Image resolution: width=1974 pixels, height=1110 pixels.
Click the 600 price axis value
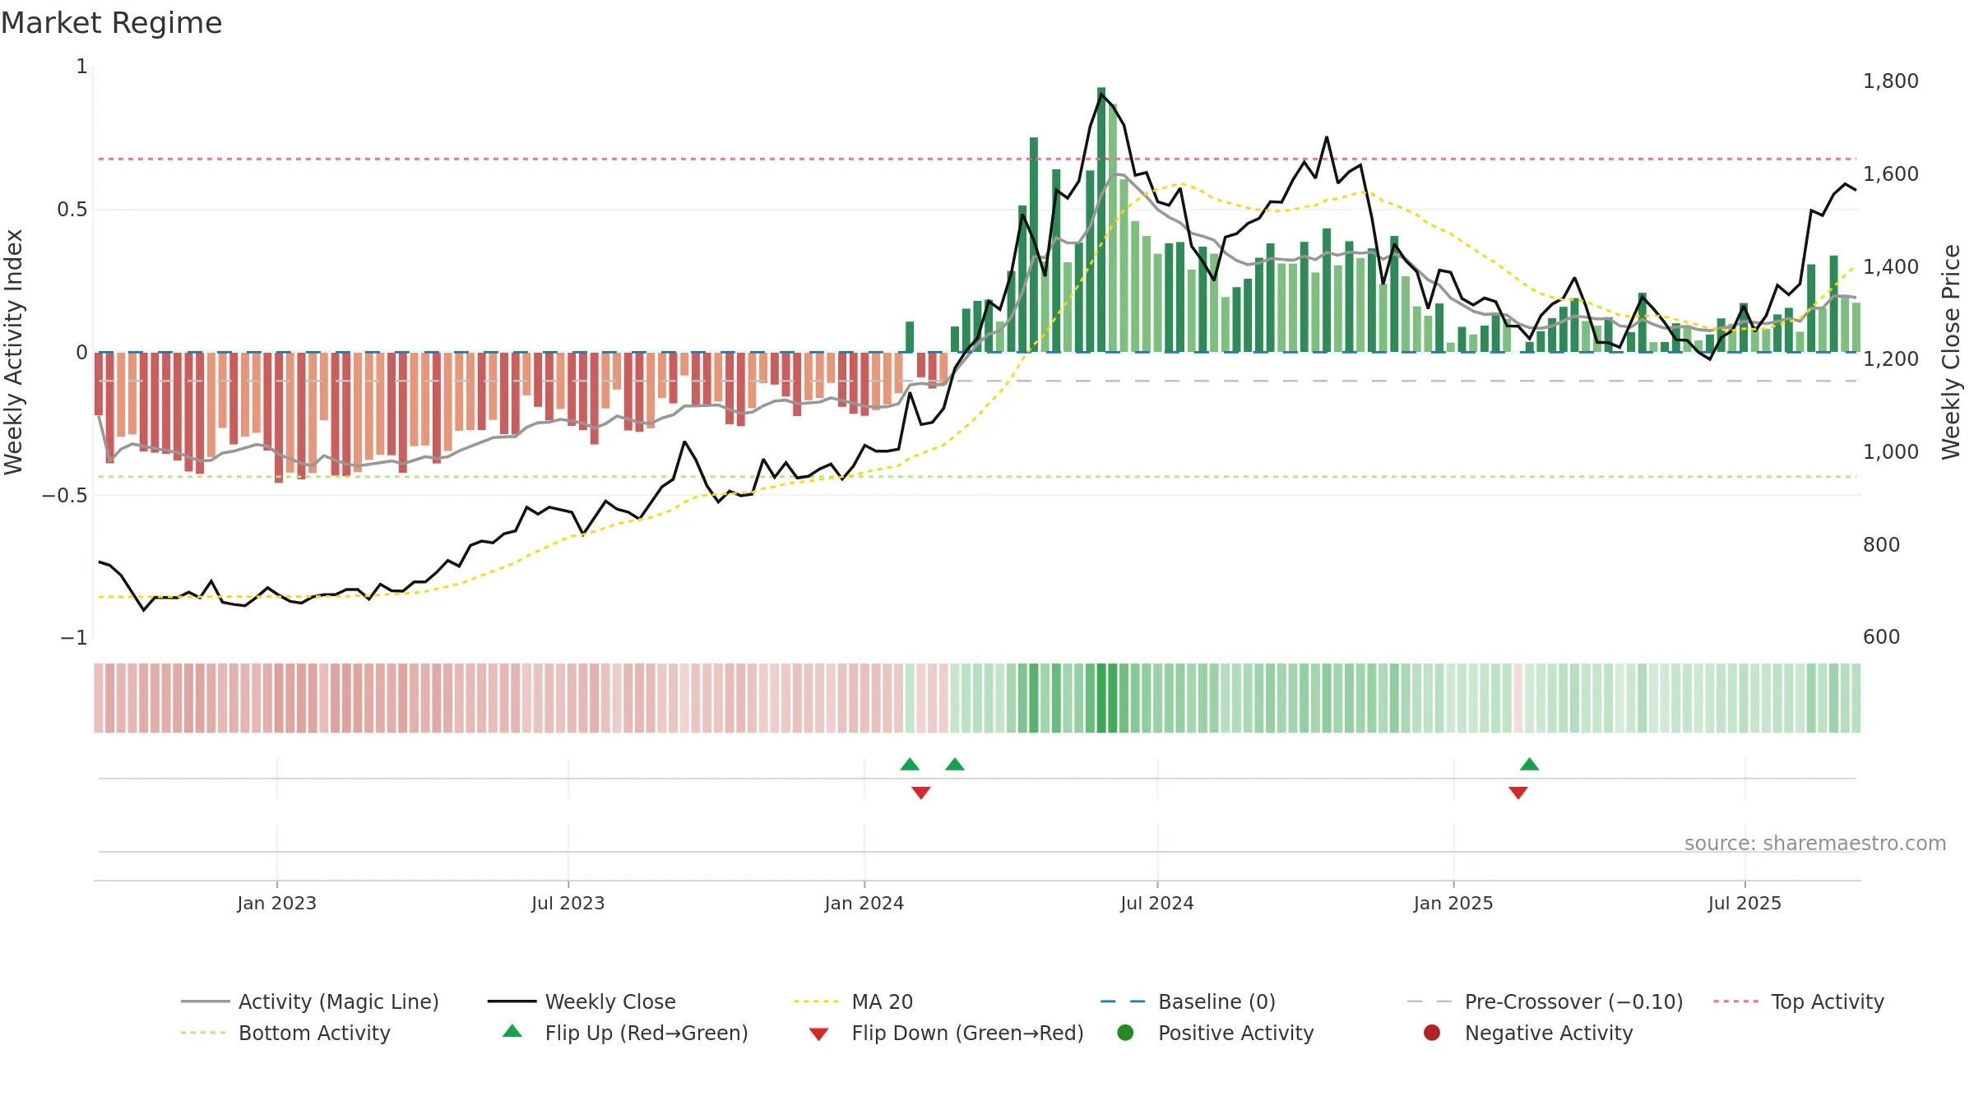click(1882, 637)
